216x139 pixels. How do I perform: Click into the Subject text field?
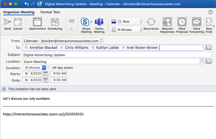click(x=117, y=55)
